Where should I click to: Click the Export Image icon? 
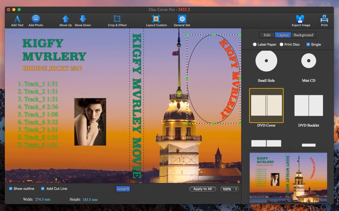pyautogui.click(x=300, y=19)
